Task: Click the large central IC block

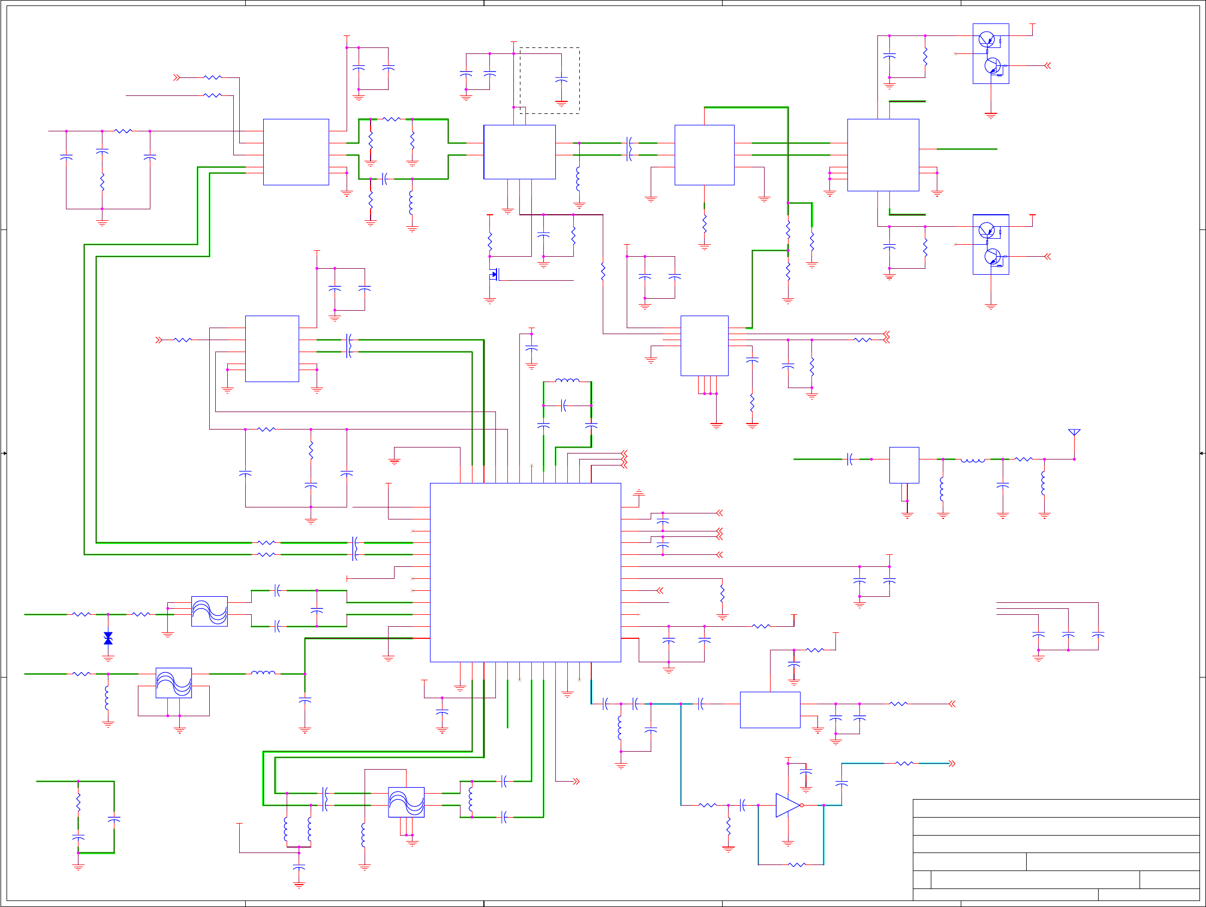Action: pos(525,572)
